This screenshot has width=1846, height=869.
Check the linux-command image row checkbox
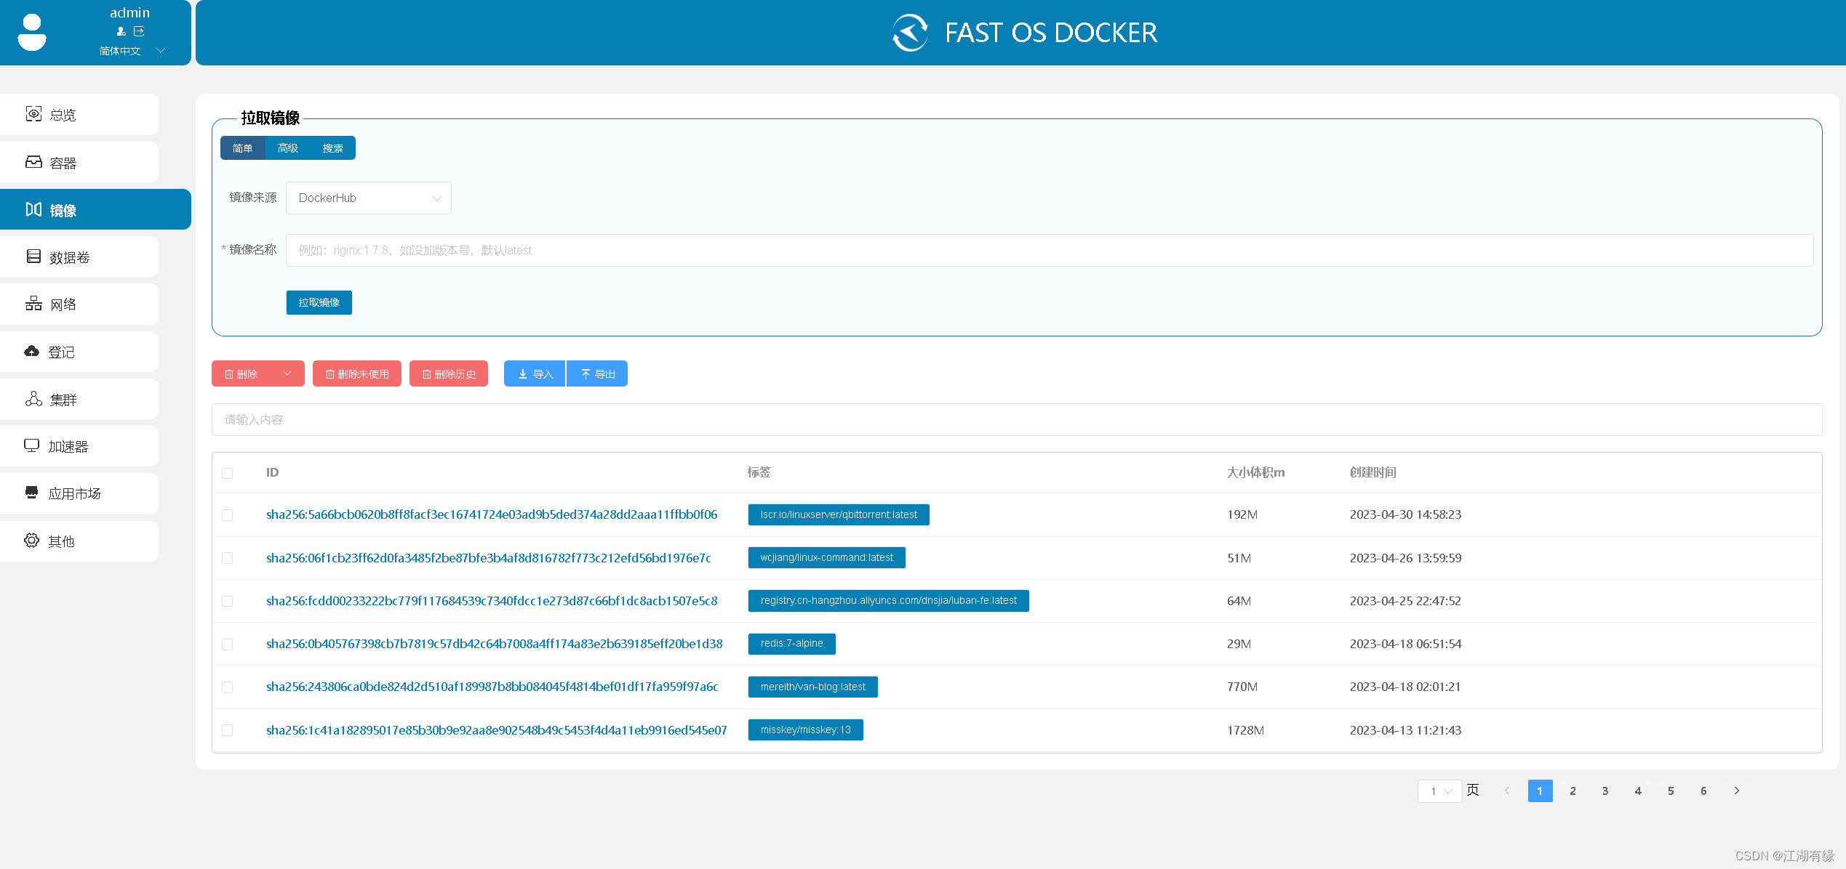228,558
